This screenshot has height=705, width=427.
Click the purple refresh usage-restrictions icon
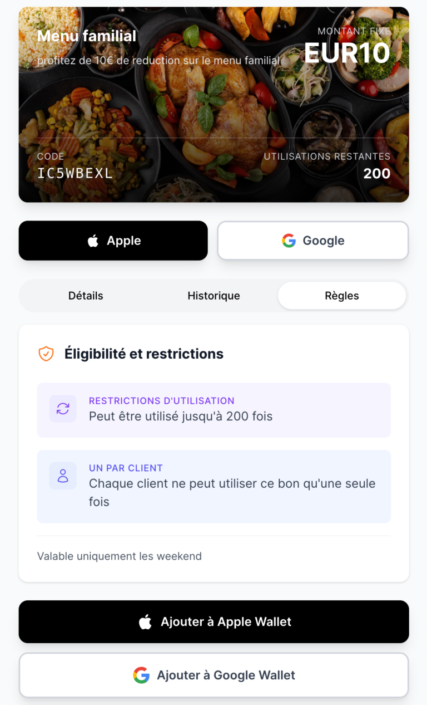(x=63, y=409)
